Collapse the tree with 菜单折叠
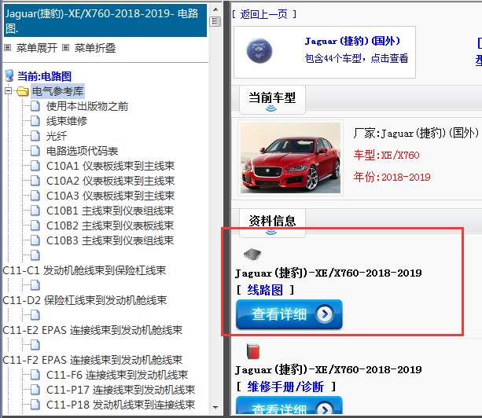Image resolution: width=482 pixels, height=418 pixels. point(95,48)
